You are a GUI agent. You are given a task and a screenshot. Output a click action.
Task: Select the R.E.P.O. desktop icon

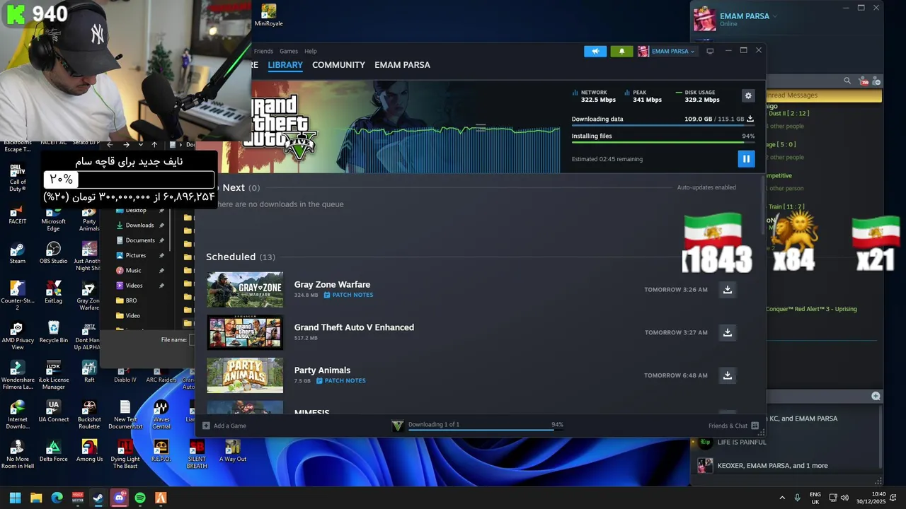tap(161, 450)
